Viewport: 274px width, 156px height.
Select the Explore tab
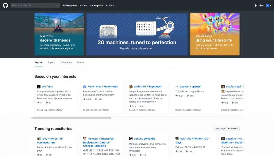point(38,62)
